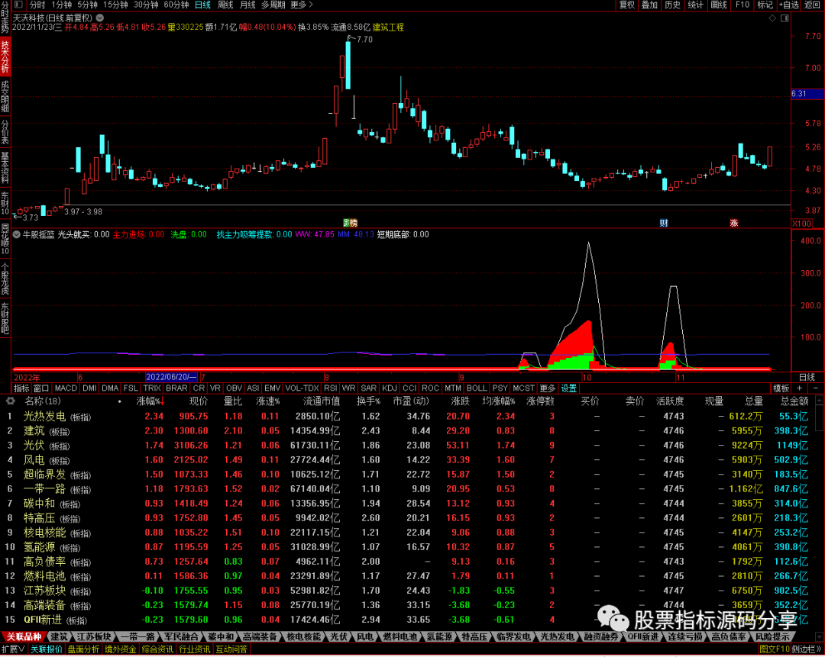The image size is (825, 657).
Task: Select the BOLL indicator tab
Action: pos(477,388)
